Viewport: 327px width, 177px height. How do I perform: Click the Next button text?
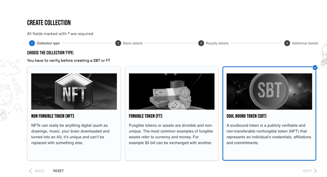[x=307, y=171]
